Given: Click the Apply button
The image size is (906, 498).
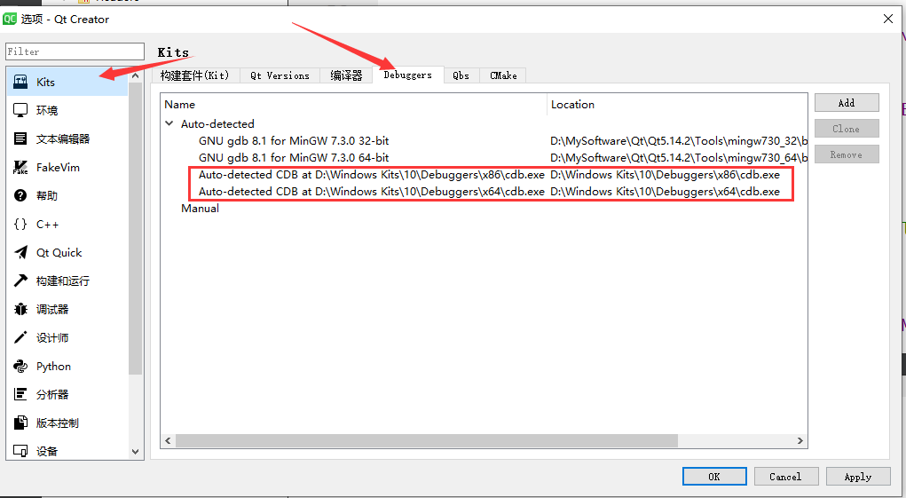Looking at the screenshot, I should point(858,477).
